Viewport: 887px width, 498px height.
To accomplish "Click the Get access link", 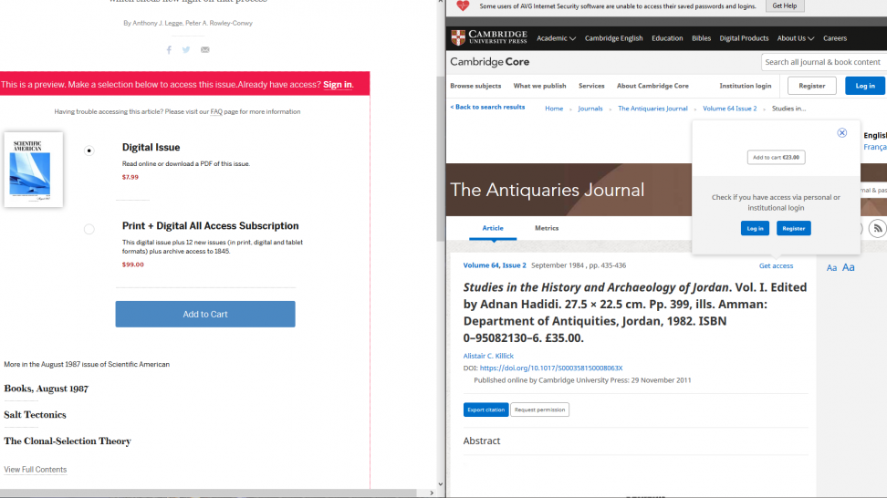I will [776, 265].
